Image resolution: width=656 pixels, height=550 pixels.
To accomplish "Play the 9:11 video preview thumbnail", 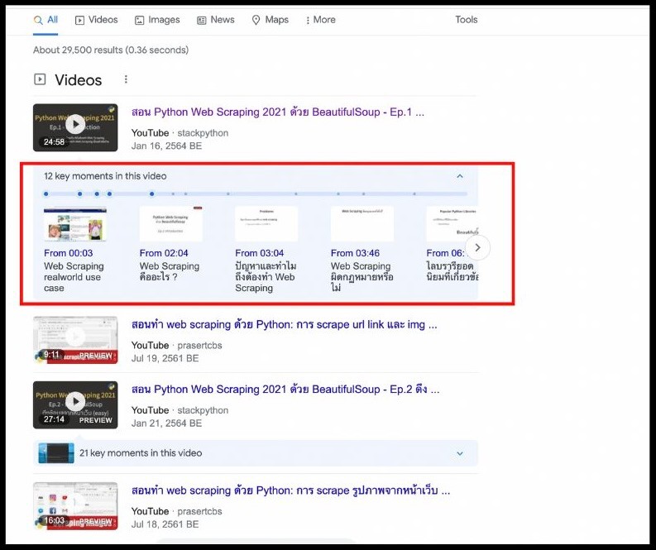I will [75, 340].
